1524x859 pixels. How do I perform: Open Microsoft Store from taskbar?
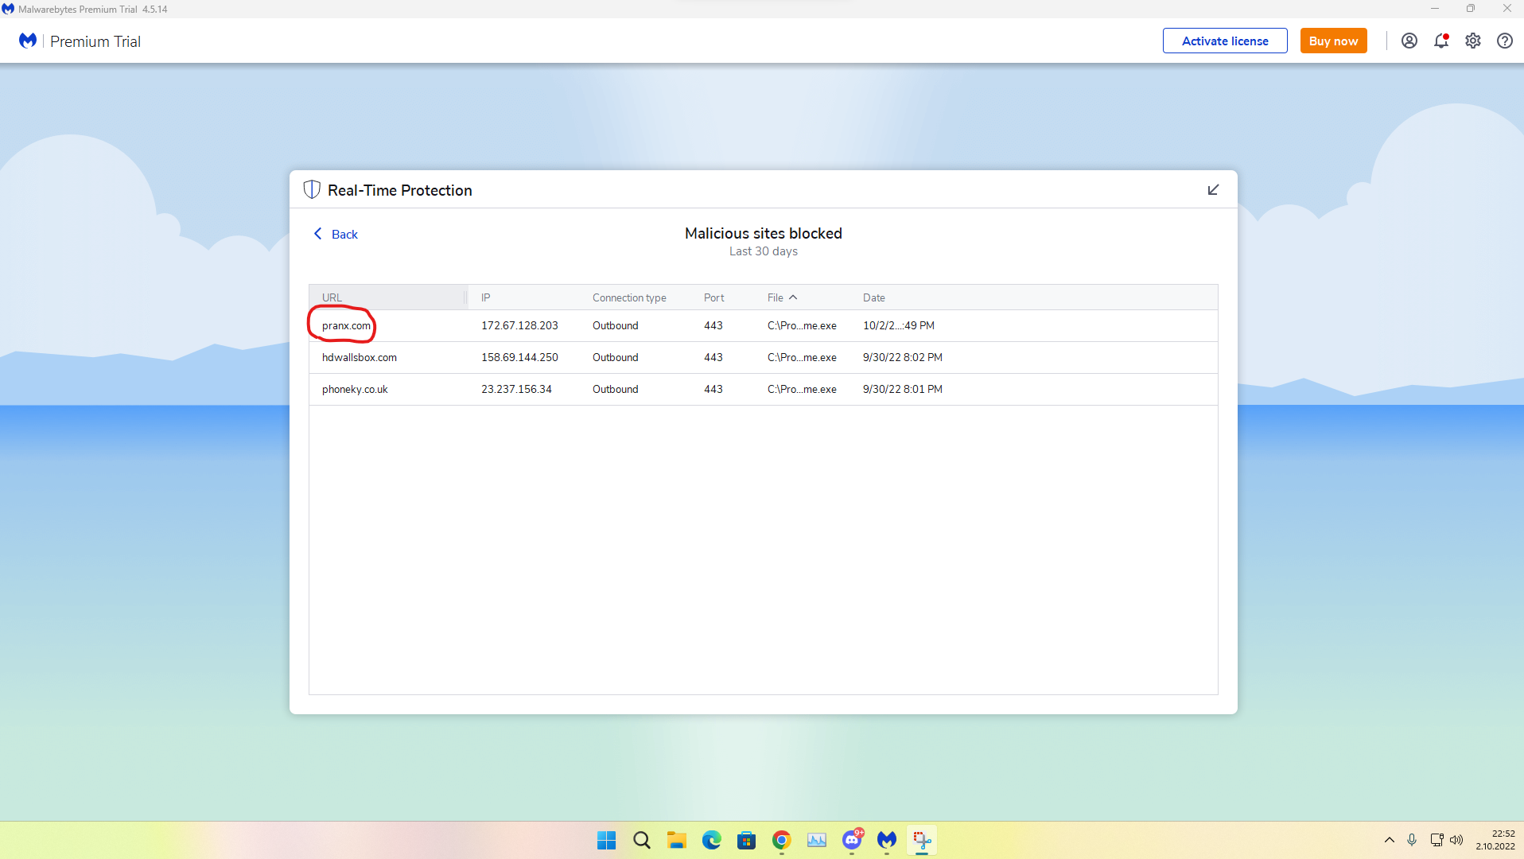coord(746,840)
